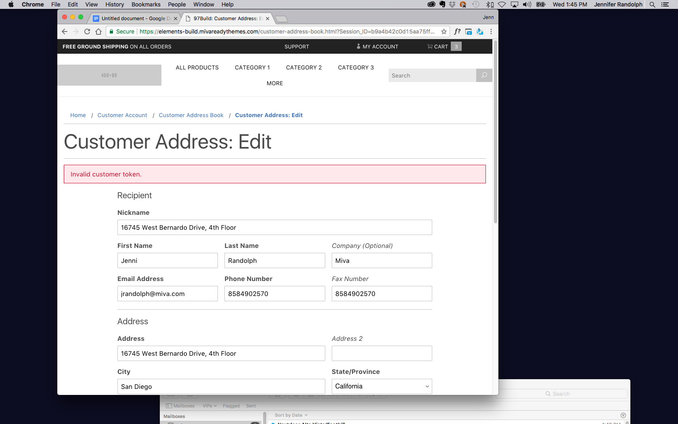Go to CATEGORY 2
678x424 pixels.
pyautogui.click(x=304, y=67)
